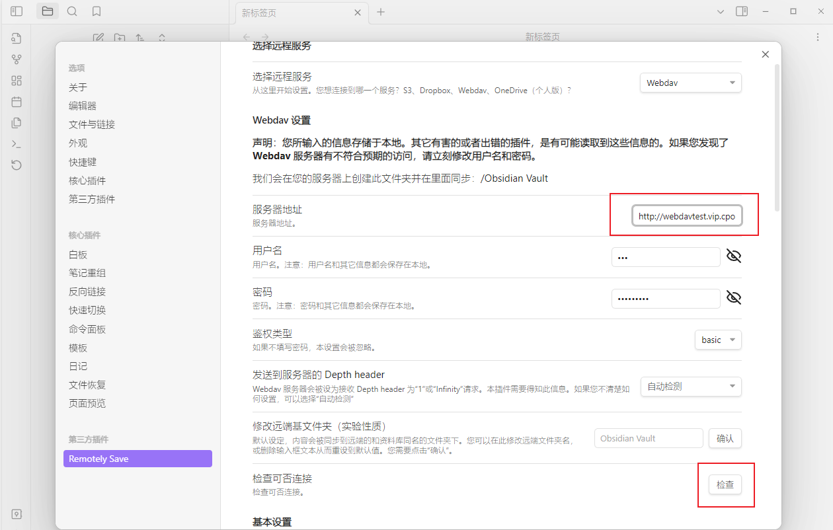Open command palette terminal icon

coord(17,144)
